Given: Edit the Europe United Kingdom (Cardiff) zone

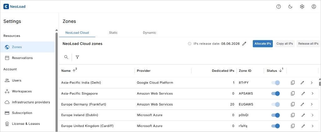Looking at the screenshot, I should click(303, 126).
